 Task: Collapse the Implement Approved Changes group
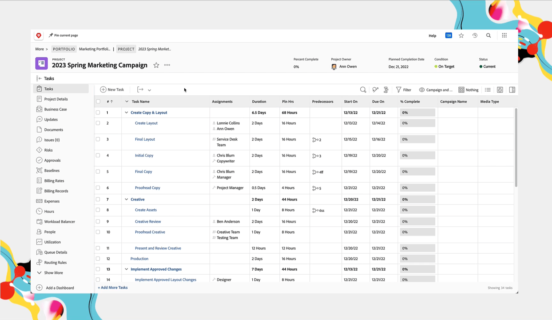pyautogui.click(x=126, y=269)
